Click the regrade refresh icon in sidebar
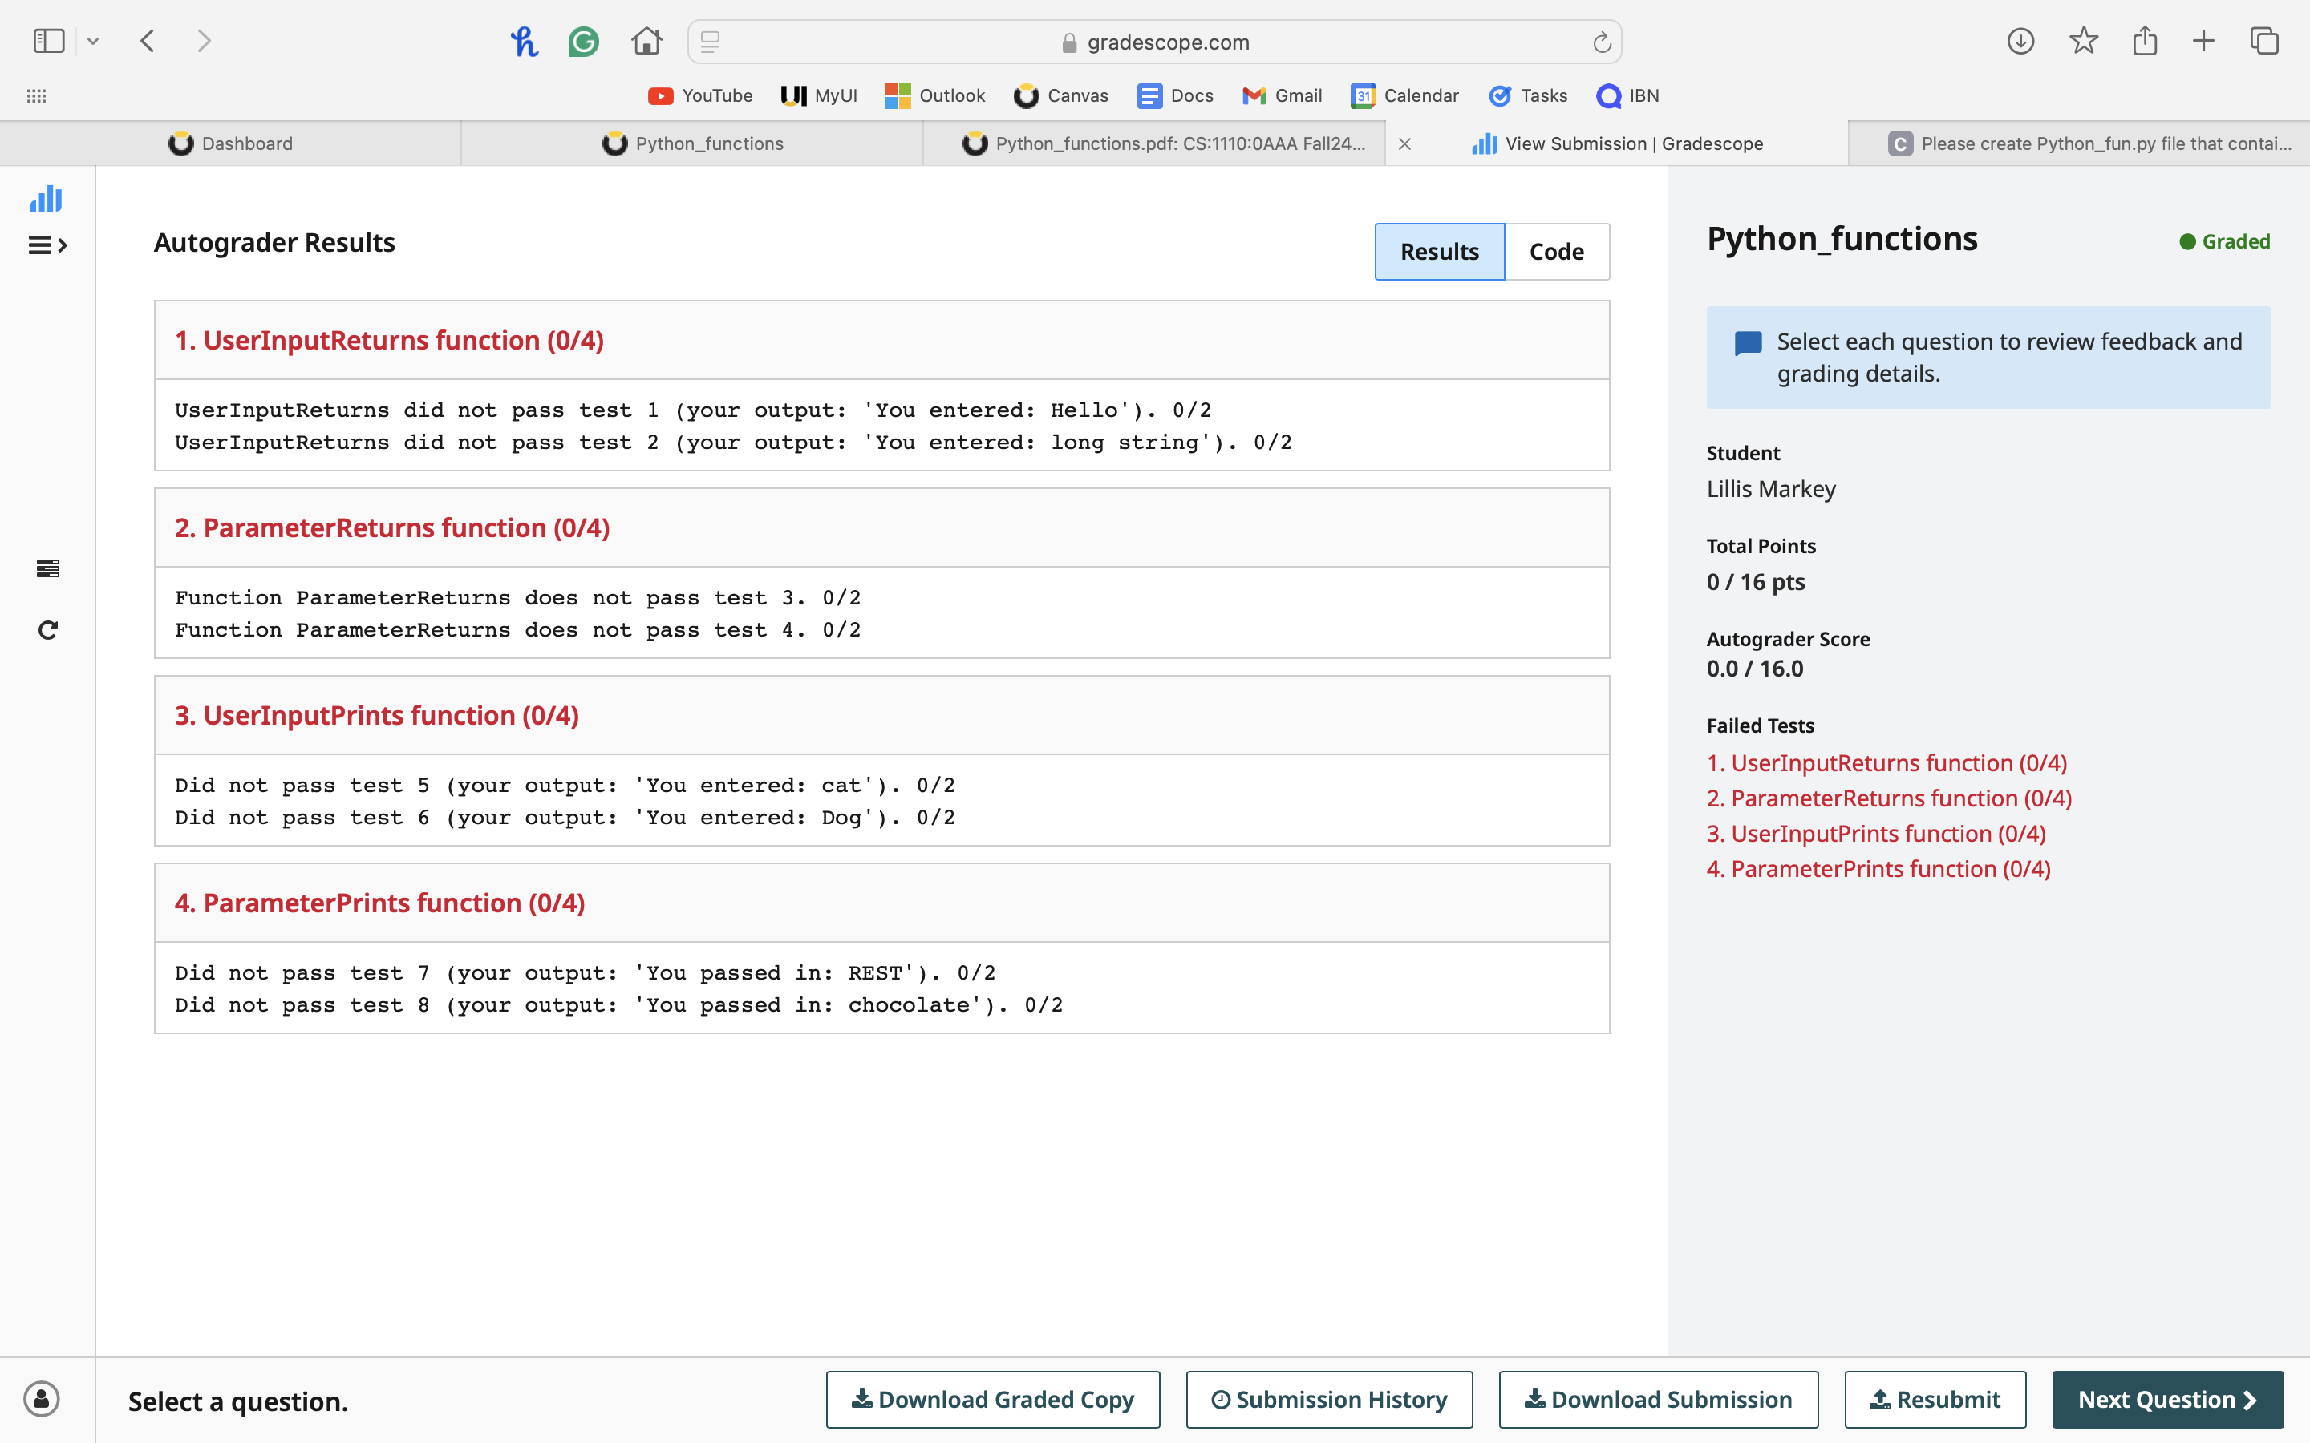The image size is (2310, 1443). click(x=48, y=630)
